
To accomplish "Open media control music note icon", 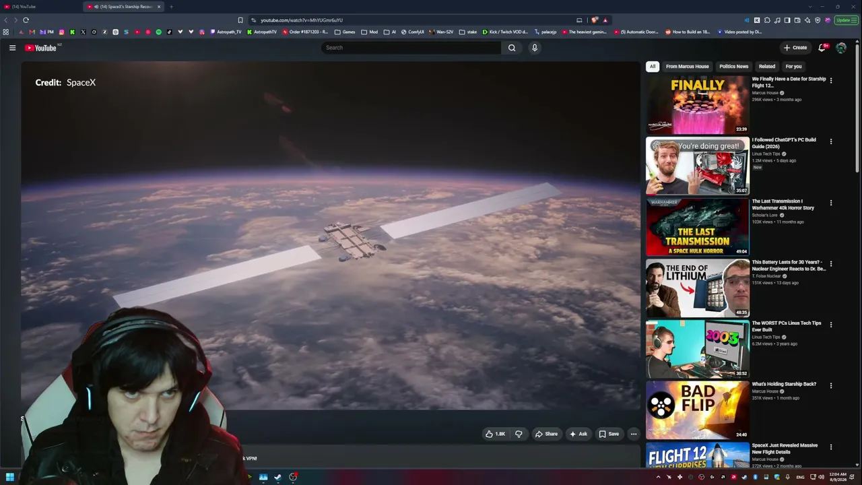I will [x=777, y=20].
